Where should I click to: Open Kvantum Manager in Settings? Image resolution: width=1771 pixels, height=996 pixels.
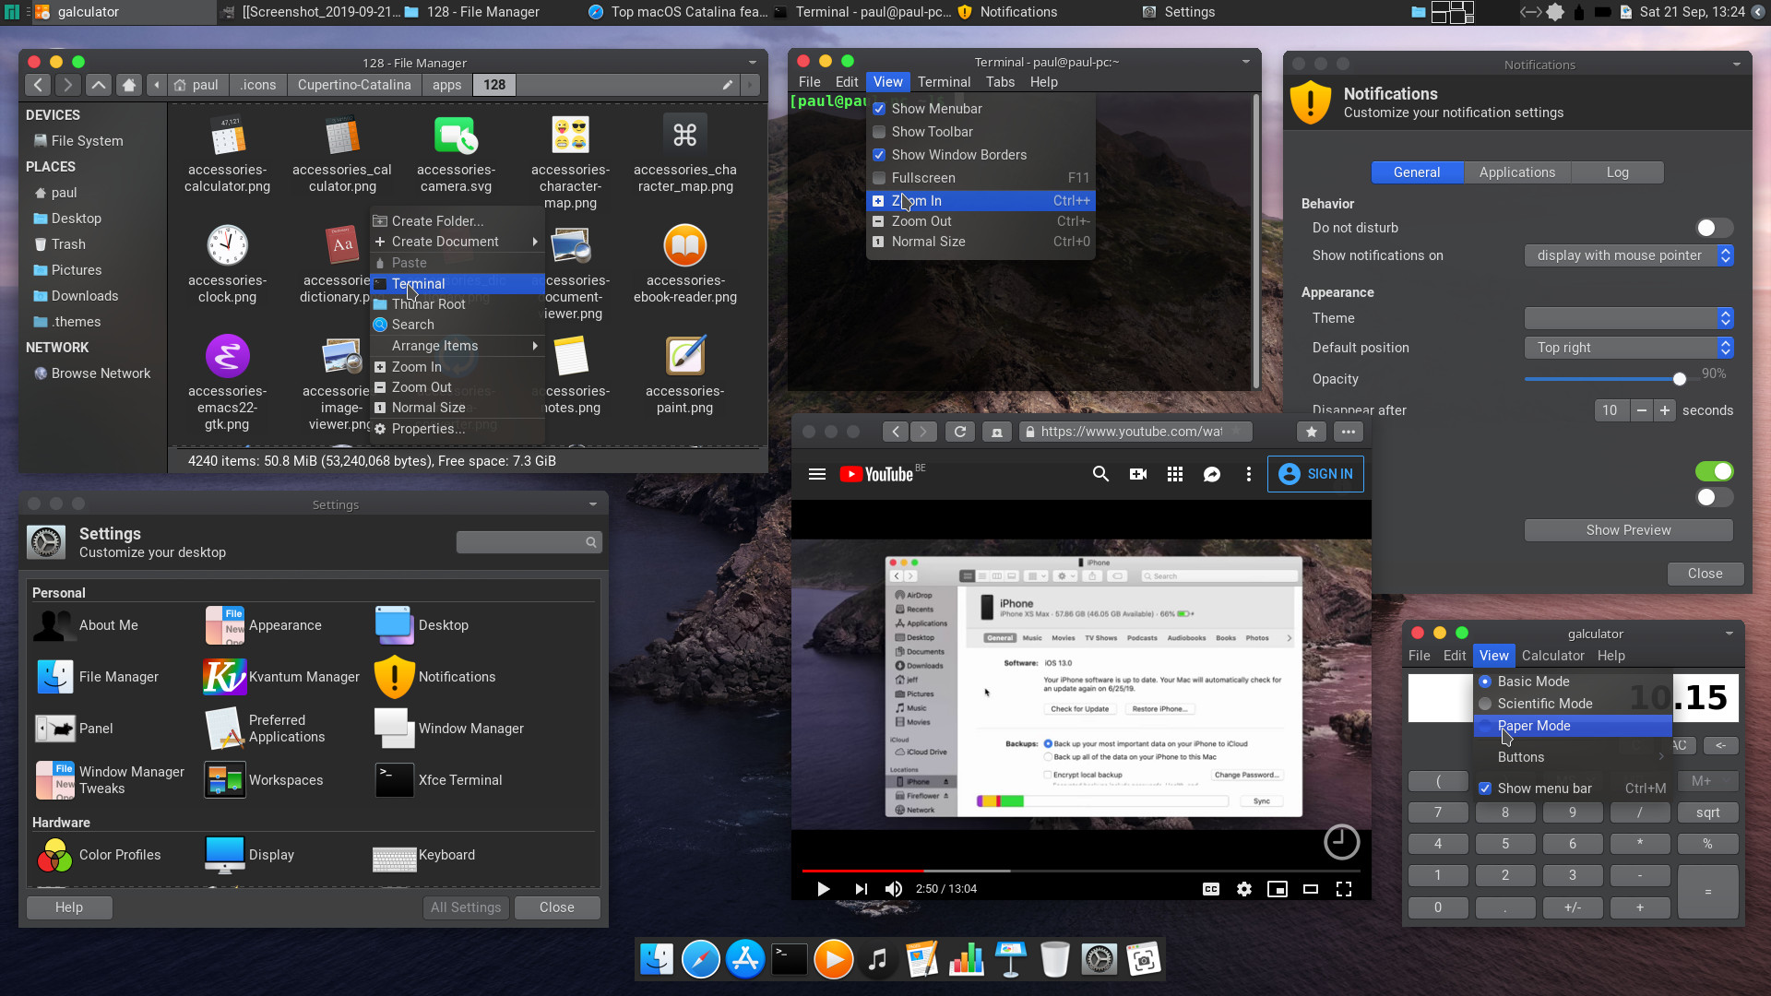(x=282, y=677)
